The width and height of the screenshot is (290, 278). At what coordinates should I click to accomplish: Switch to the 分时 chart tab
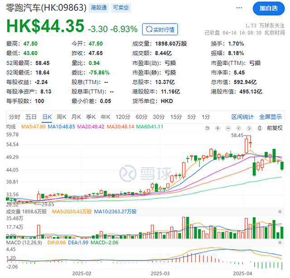click(x=14, y=117)
